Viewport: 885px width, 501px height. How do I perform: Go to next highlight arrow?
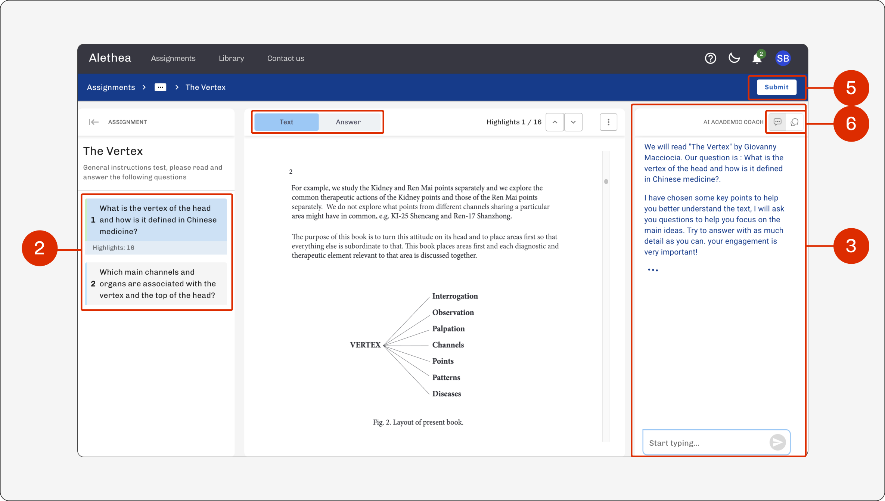(573, 122)
